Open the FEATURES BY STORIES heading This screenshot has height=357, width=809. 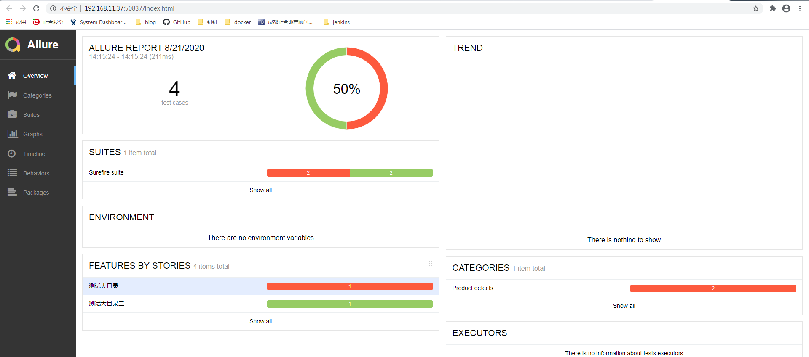139,266
